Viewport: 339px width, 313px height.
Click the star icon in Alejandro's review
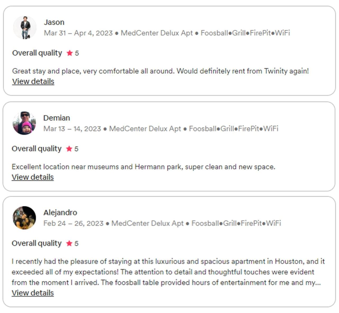69,243
